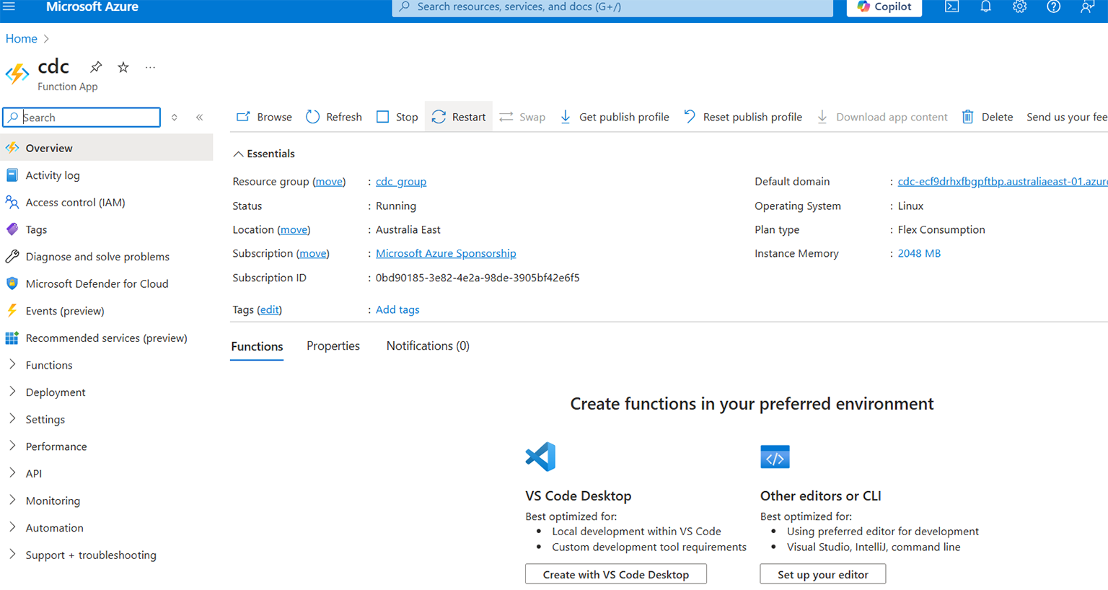Mark cdc as favorite with star icon
The image size is (1108, 590).
pyautogui.click(x=123, y=67)
